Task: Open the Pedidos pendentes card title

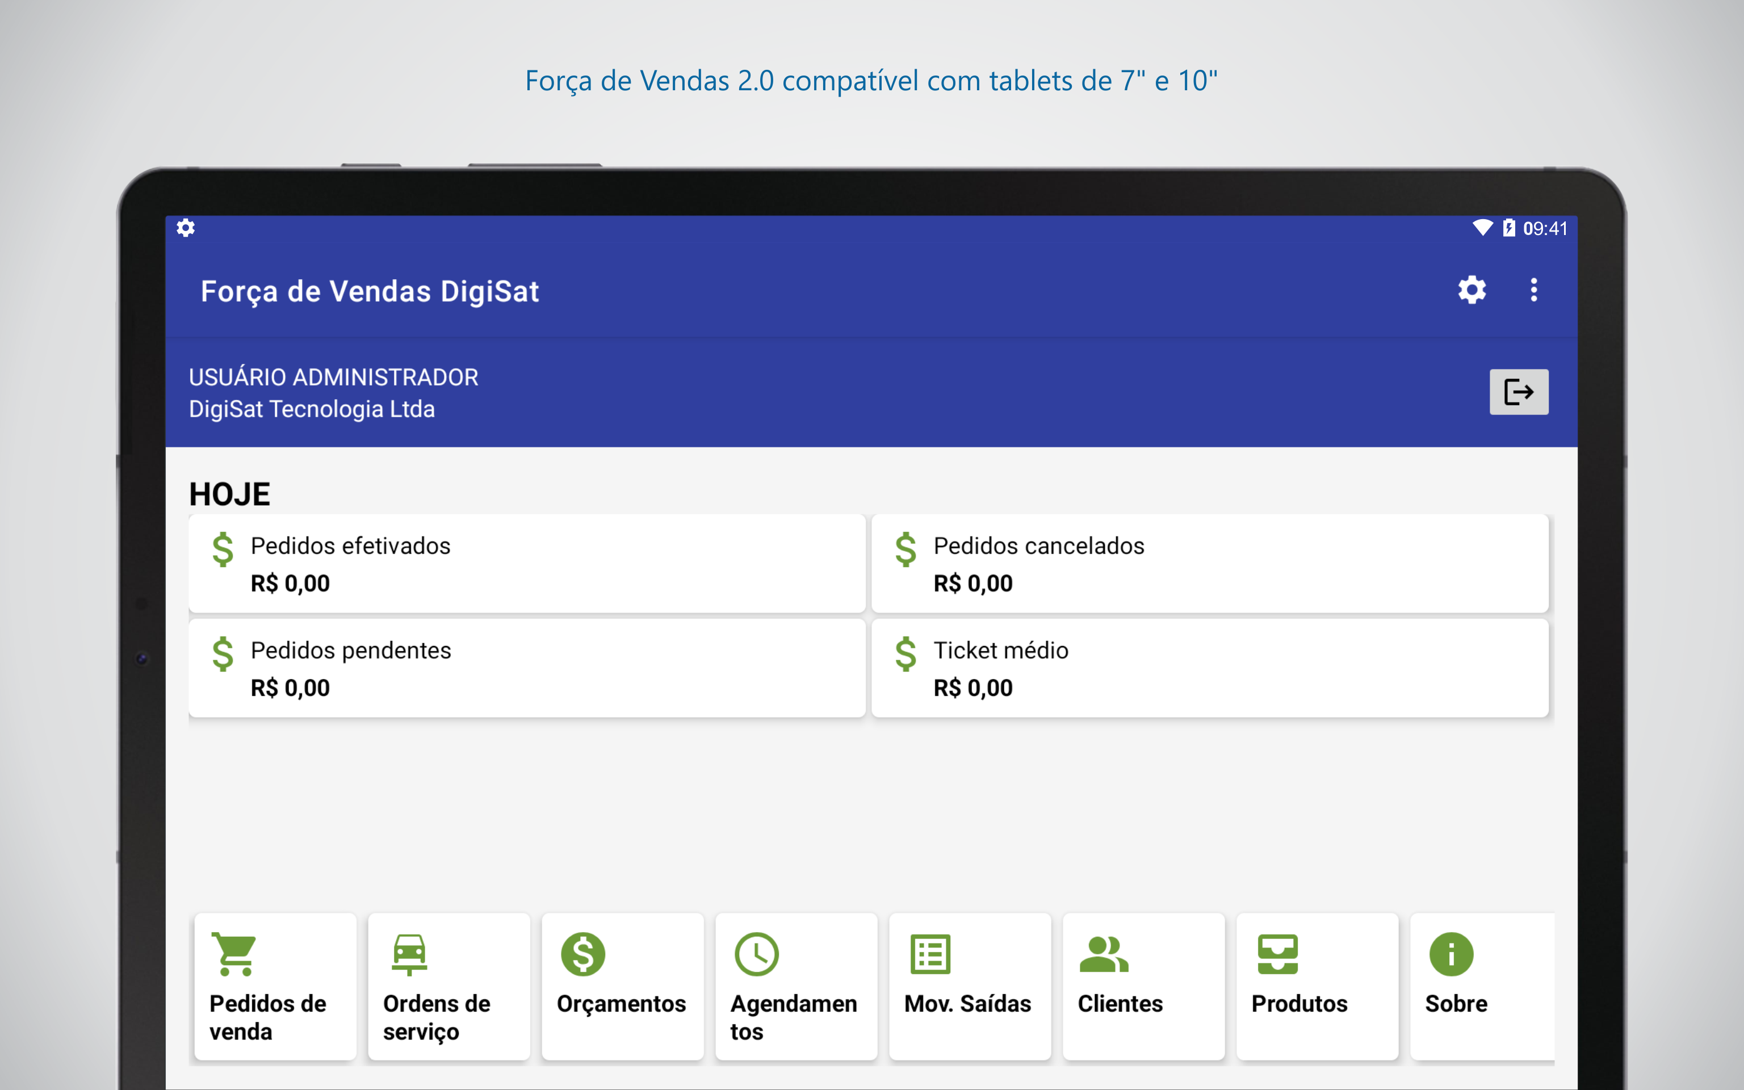Action: pyautogui.click(x=351, y=651)
